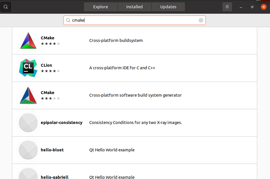Toggle the search button in header bar

click(x=6, y=7)
